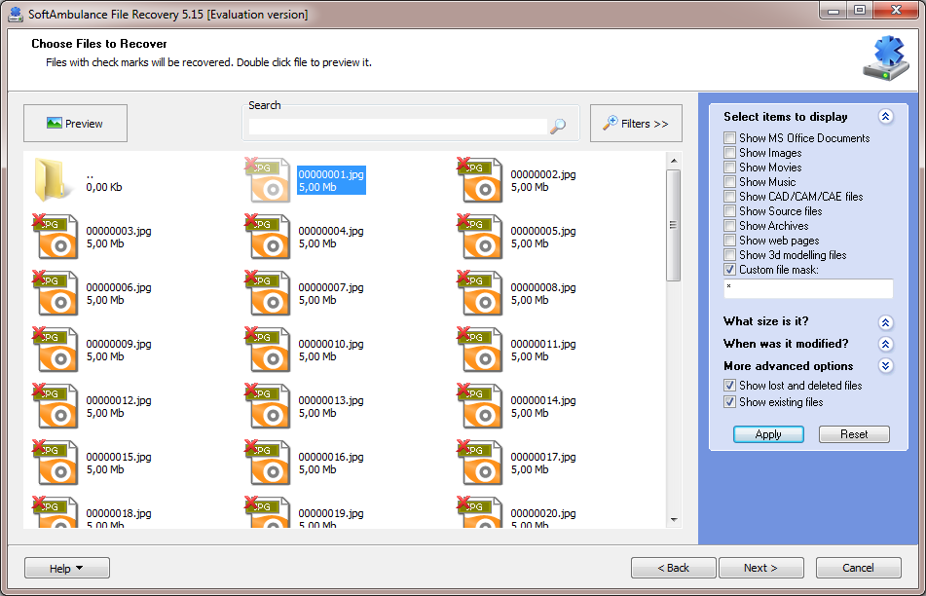Select the 00000004.jpg file icon
This screenshot has height=596, width=926.
pos(268,237)
